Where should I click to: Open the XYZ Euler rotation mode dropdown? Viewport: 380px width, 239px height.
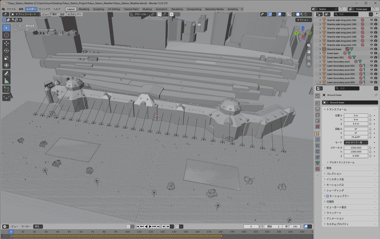pyautogui.click(x=356, y=143)
